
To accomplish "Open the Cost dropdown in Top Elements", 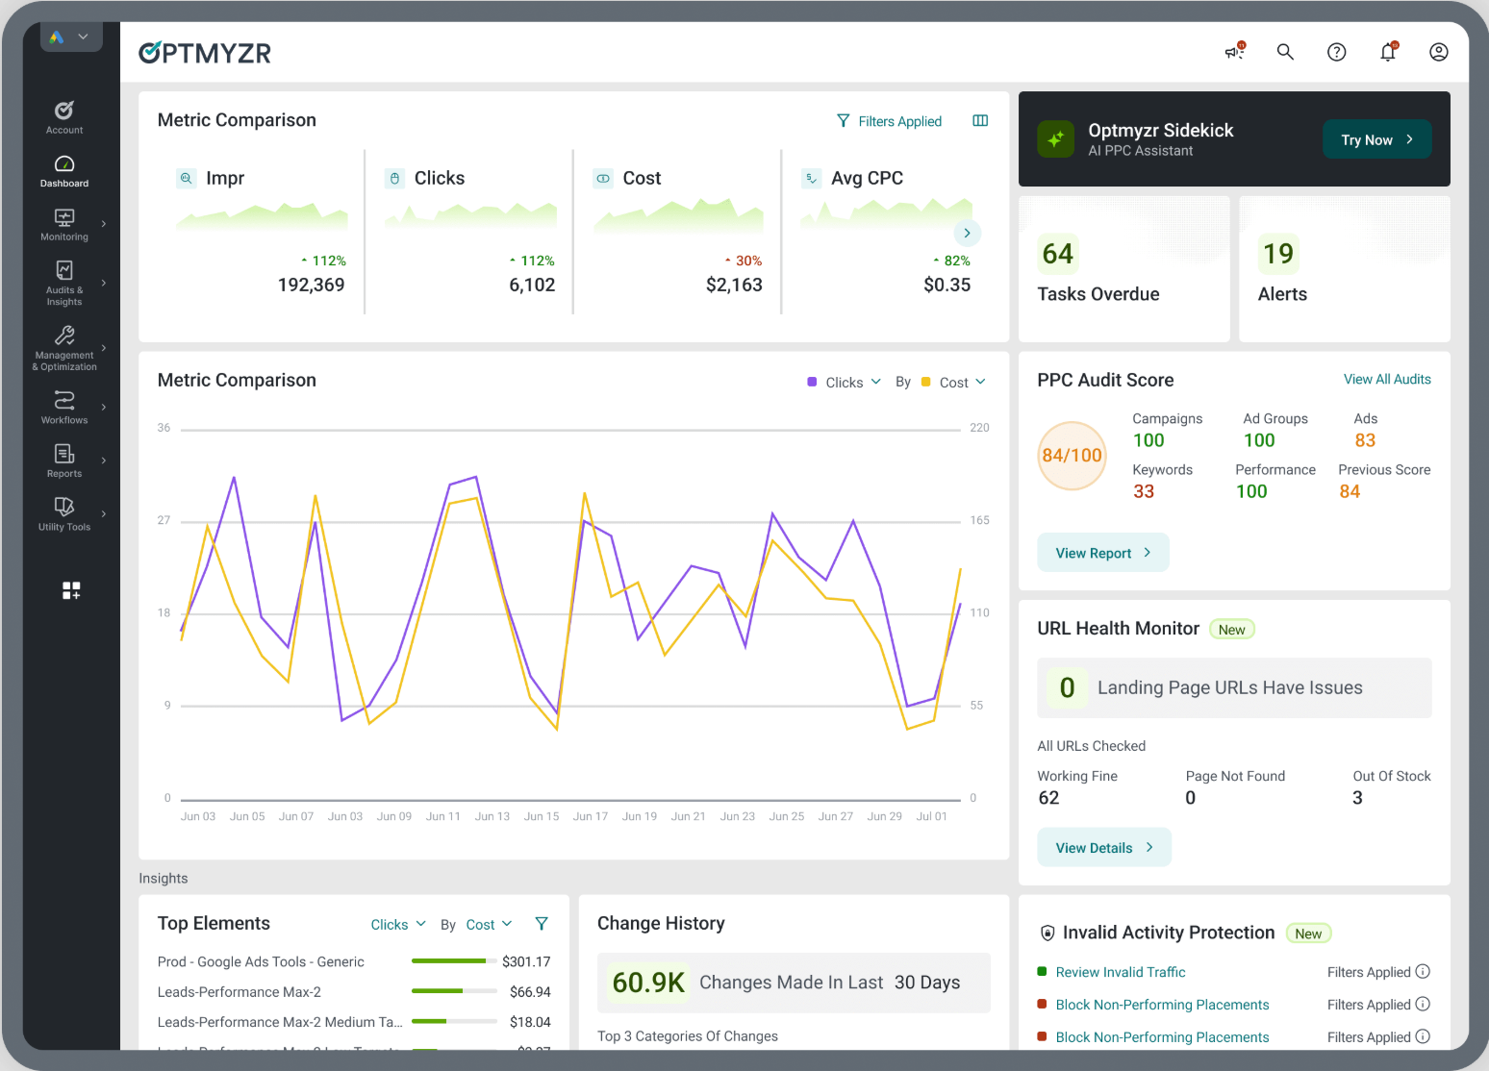I will coord(489,924).
